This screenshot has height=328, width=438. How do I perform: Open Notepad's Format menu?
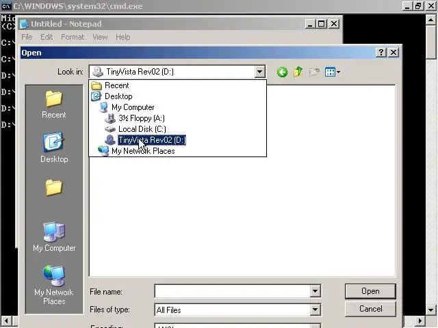pos(73,37)
